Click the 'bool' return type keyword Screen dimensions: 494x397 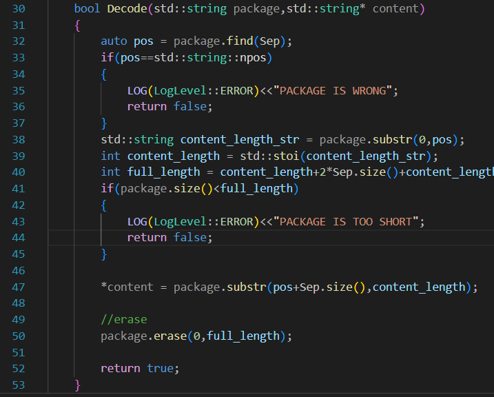pos(87,8)
